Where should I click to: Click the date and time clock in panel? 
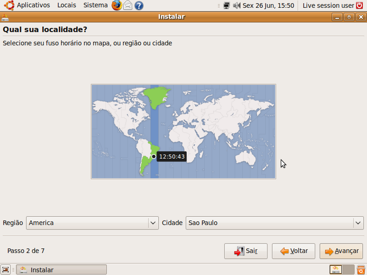point(268,5)
